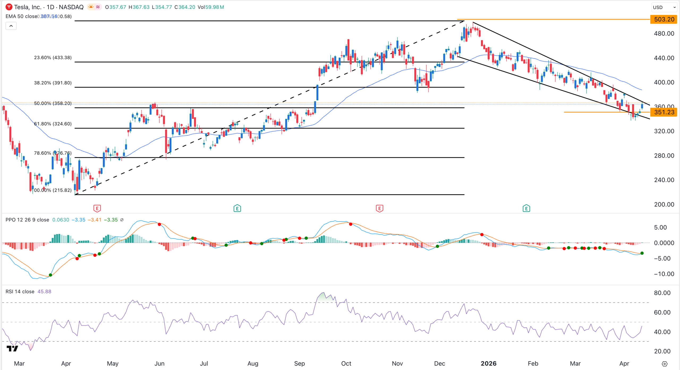Open chart settings gear at bottom right

[x=664, y=364]
